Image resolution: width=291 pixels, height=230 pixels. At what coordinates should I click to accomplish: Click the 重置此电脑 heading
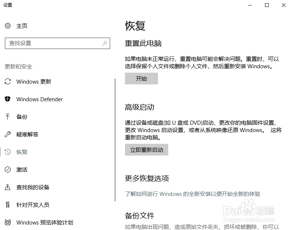143,43
